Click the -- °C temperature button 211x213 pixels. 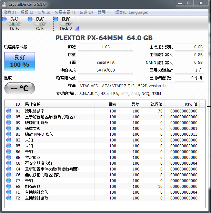[x=20, y=88]
